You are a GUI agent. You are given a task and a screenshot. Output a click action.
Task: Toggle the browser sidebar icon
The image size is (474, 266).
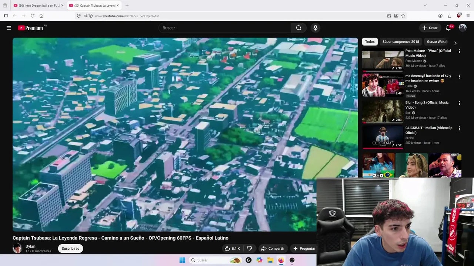point(6,16)
